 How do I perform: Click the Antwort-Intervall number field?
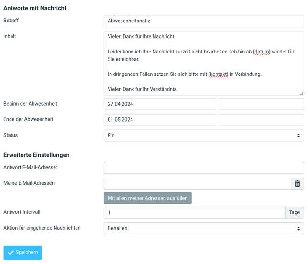click(x=194, y=212)
